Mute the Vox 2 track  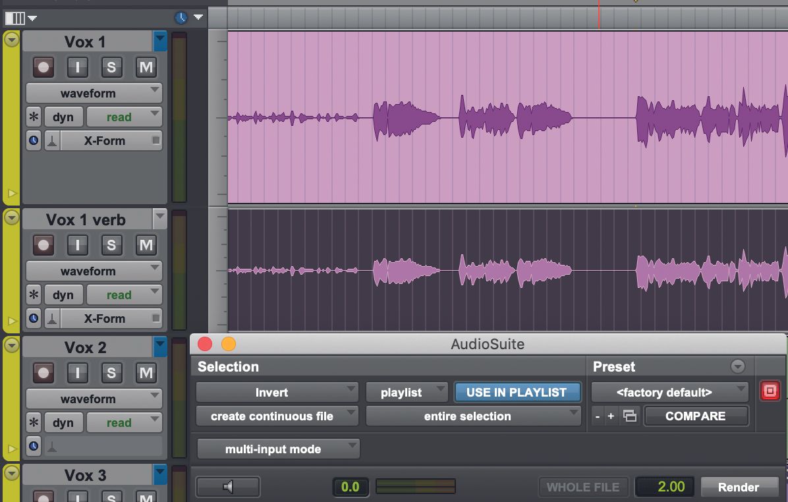click(x=146, y=372)
